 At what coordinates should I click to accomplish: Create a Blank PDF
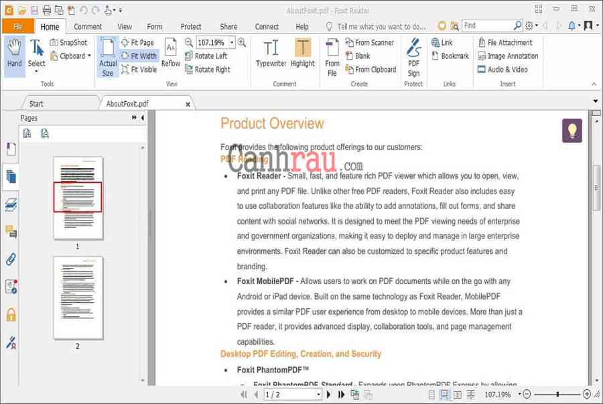[358, 56]
